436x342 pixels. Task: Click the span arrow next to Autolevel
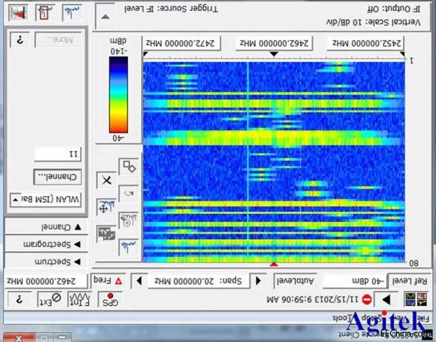coord(258,281)
